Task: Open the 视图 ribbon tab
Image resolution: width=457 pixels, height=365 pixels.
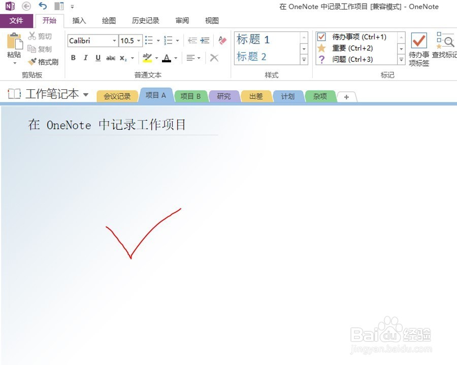Action: click(x=212, y=21)
